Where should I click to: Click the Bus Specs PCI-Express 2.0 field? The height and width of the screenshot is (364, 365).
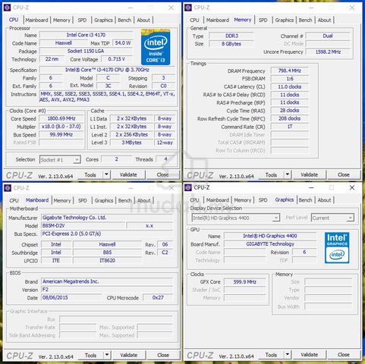[x=107, y=234]
